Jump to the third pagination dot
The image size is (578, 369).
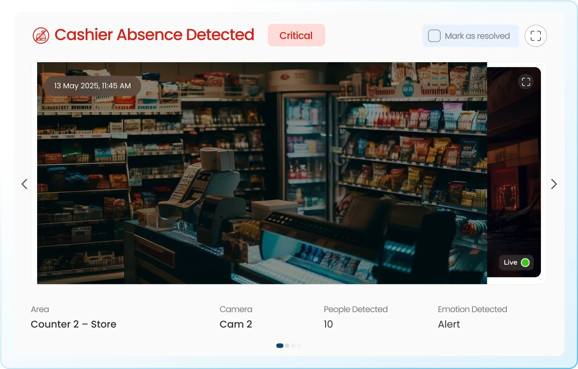click(293, 346)
